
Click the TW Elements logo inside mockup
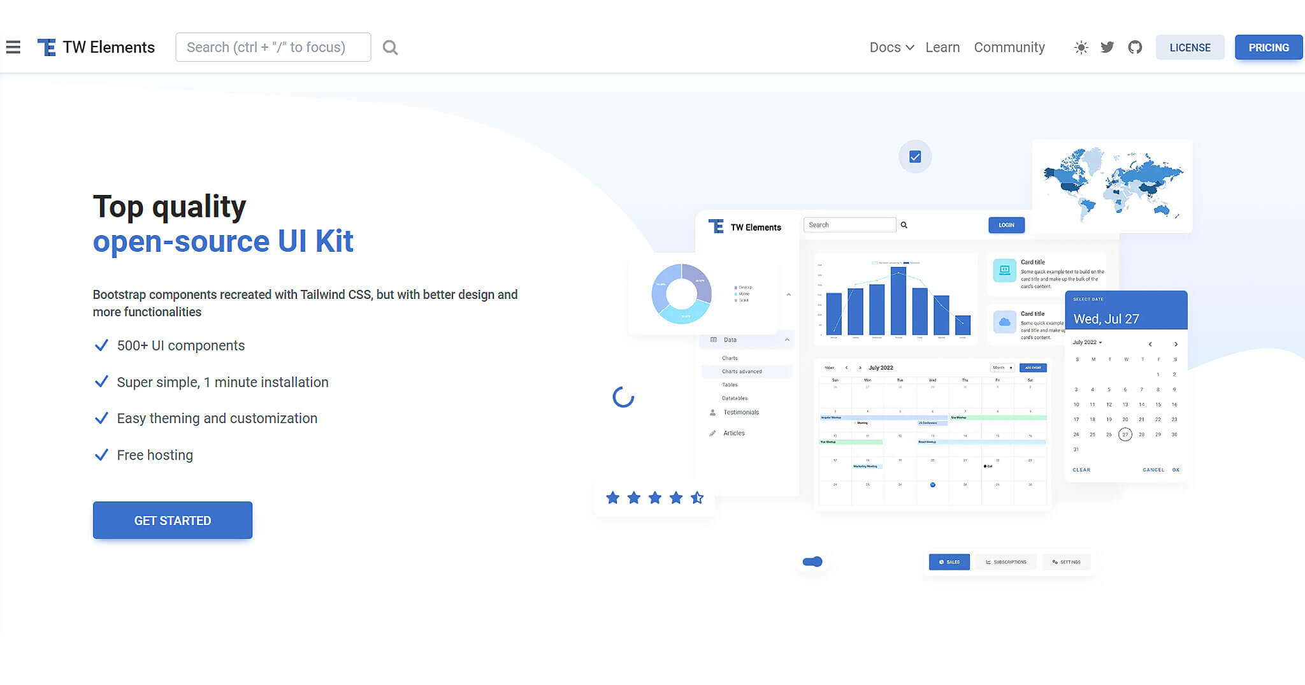click(x=744, y=227)
